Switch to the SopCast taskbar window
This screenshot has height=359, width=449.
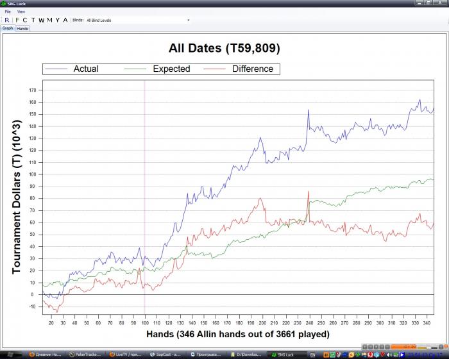point(166,355)
